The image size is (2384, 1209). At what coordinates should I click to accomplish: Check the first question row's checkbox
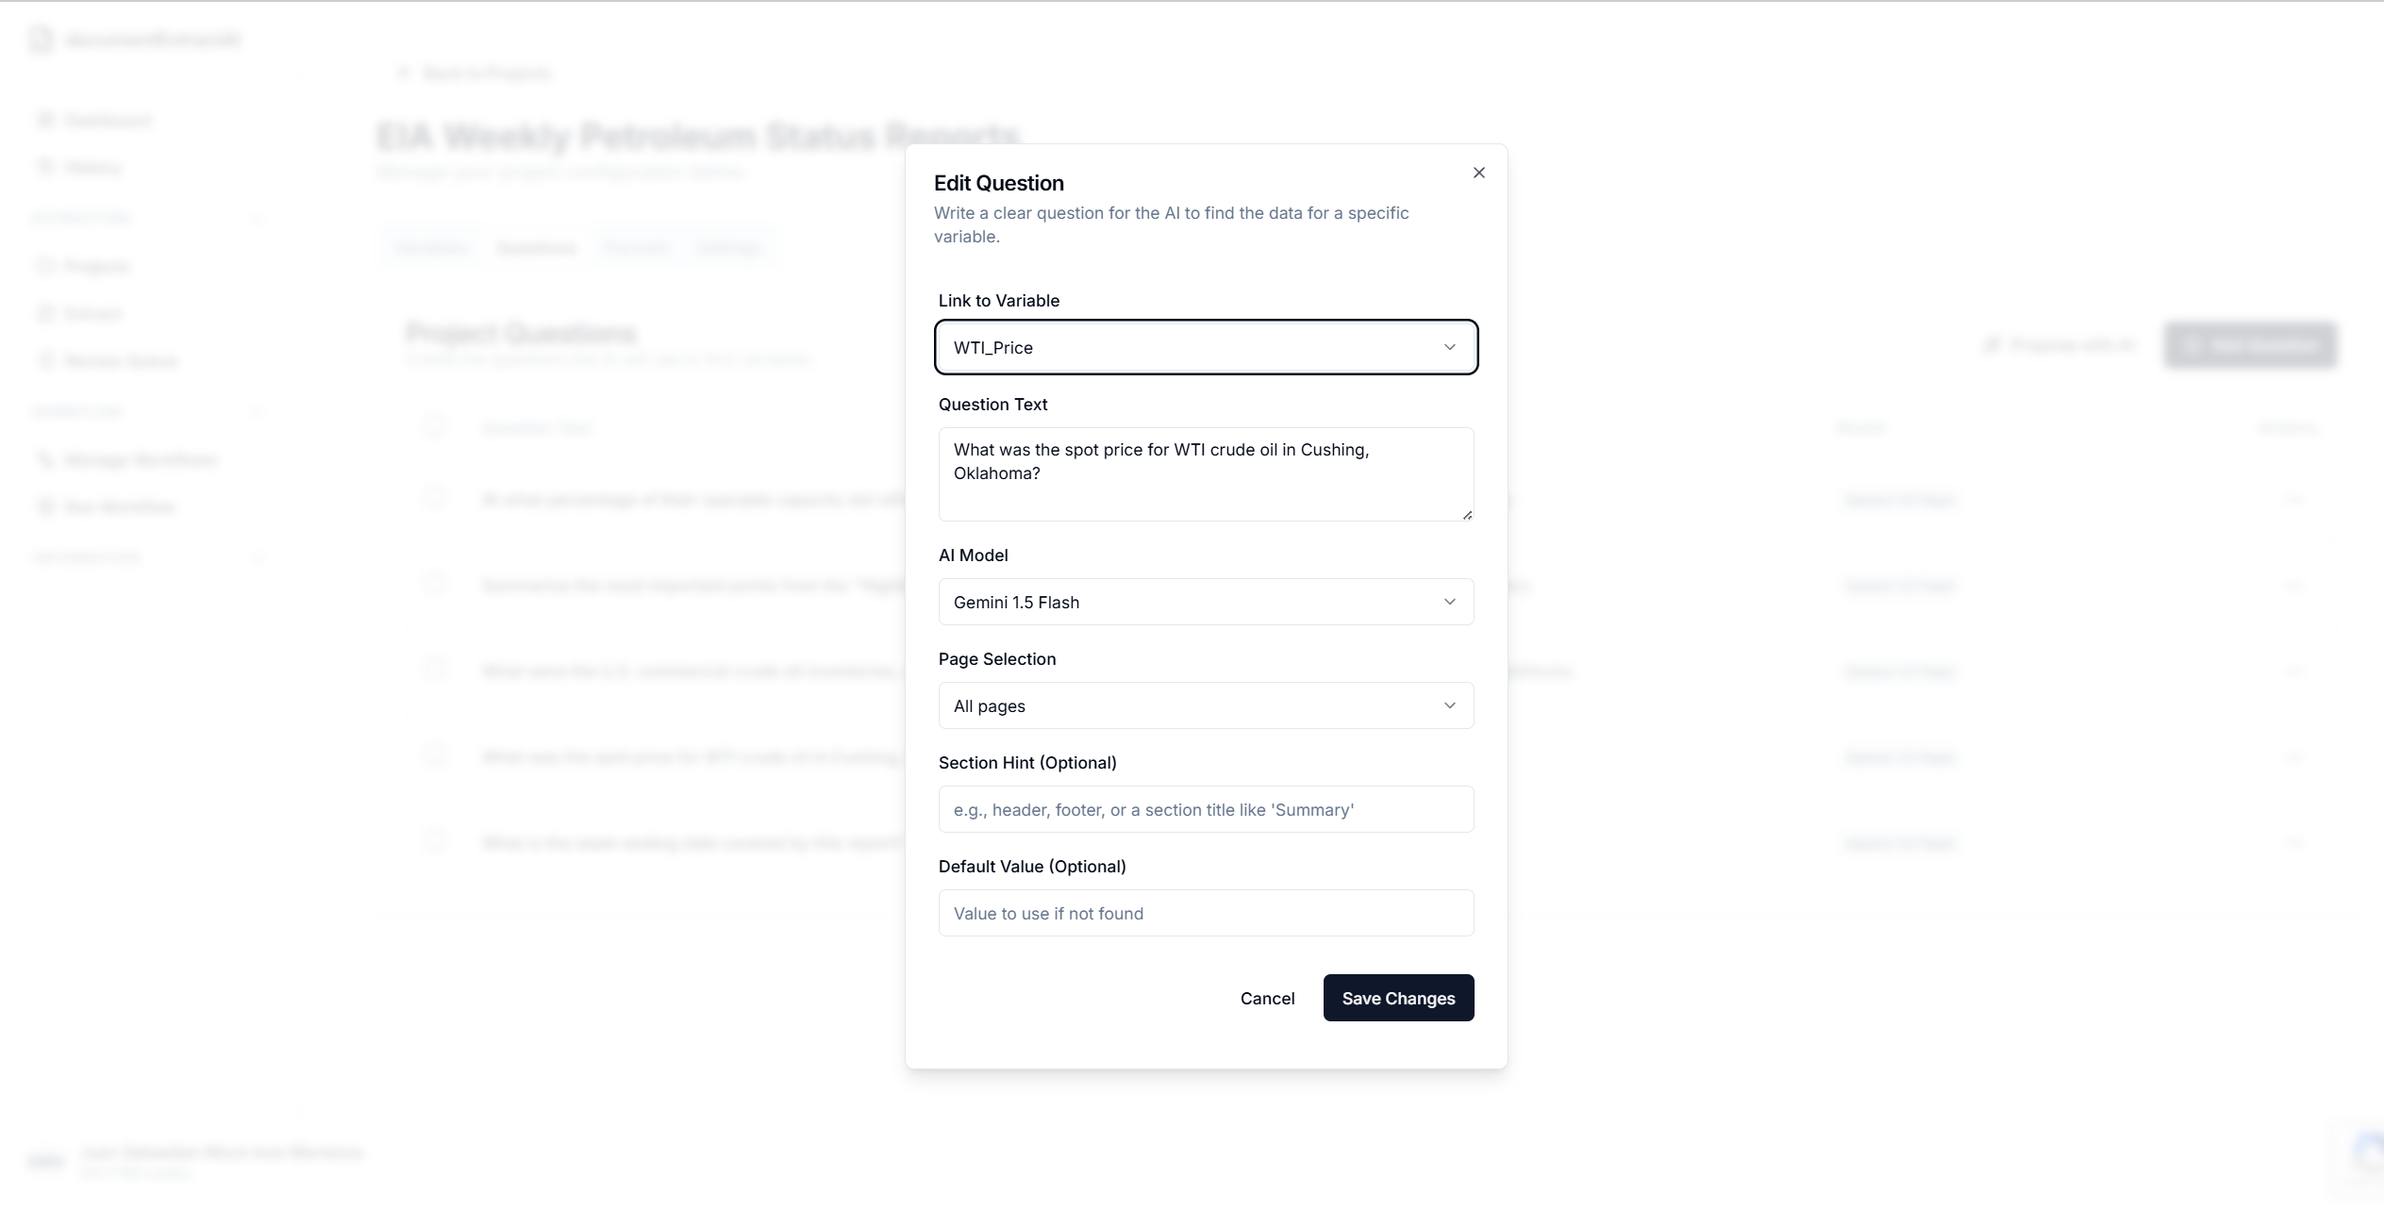tap(435, 500)
